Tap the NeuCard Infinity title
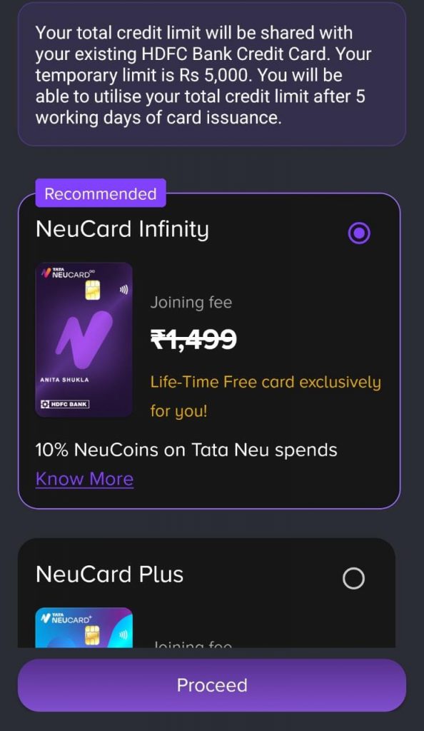 [122, 229]
